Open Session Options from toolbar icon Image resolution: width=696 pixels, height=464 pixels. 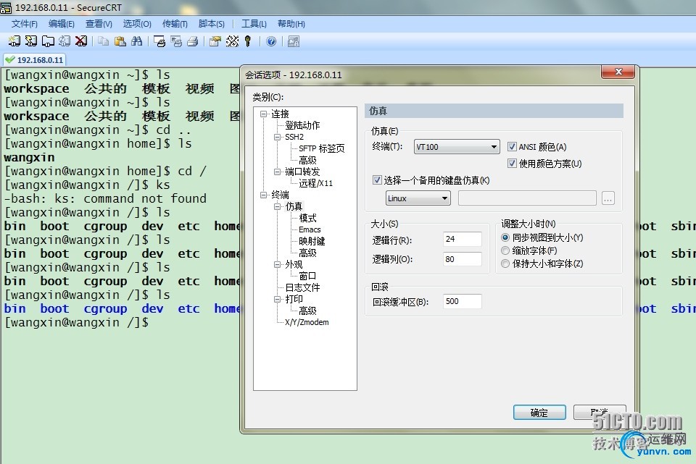(x=215, y=41)
